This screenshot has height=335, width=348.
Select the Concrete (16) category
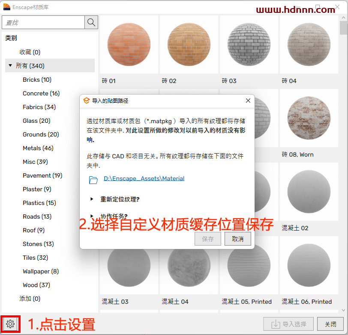point(41,93)
